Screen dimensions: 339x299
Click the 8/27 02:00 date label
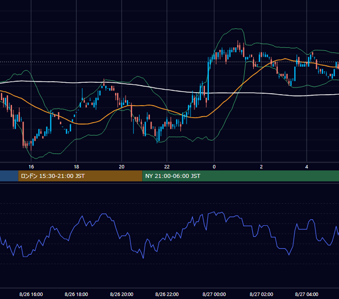tap(261, 294)
